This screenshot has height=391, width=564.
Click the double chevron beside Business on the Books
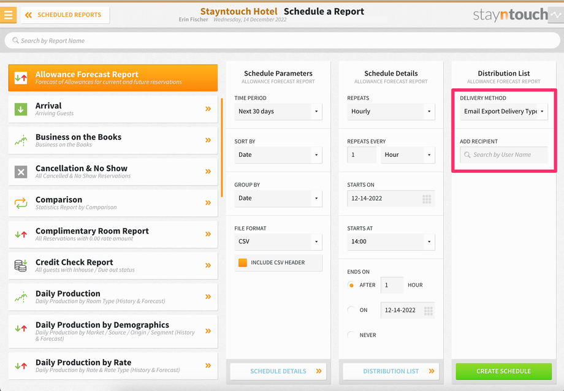pyautogui.click(x=208, y=140)
